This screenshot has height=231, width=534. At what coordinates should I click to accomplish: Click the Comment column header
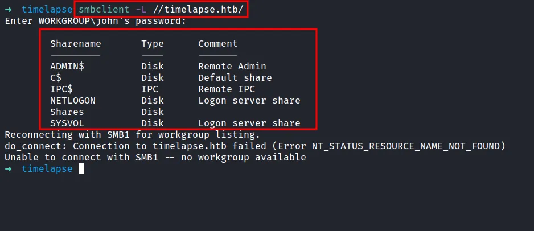pos(217,44)
